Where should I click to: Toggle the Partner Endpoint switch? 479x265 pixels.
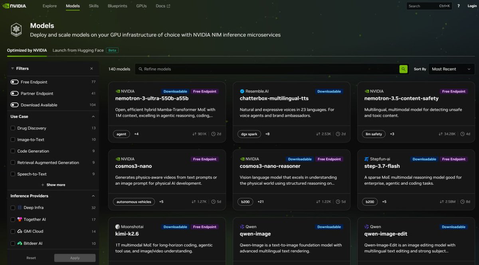coord(15,94)
